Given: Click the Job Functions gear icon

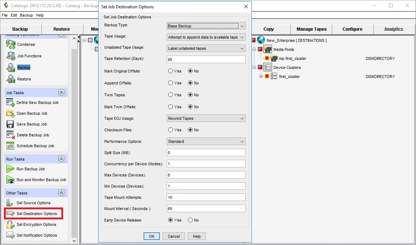Looking at the screenshot, I should 10,56.
